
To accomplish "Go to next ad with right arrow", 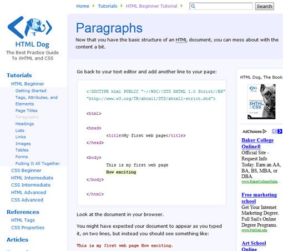I will 280,131.
